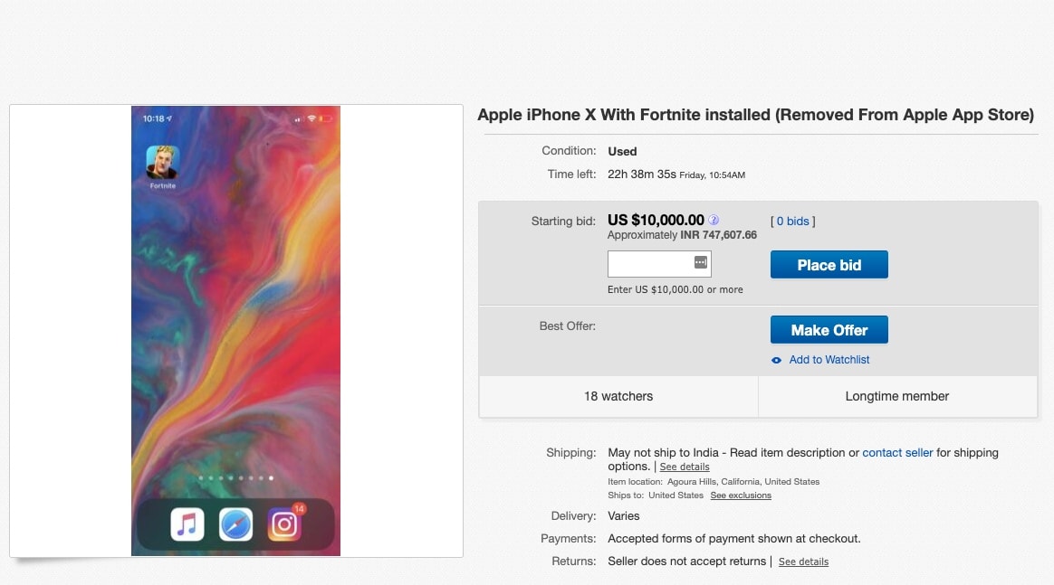Open the Instagram icon with badge
The width and height of the screenshot is (1054, 585).
click(284, 524)
